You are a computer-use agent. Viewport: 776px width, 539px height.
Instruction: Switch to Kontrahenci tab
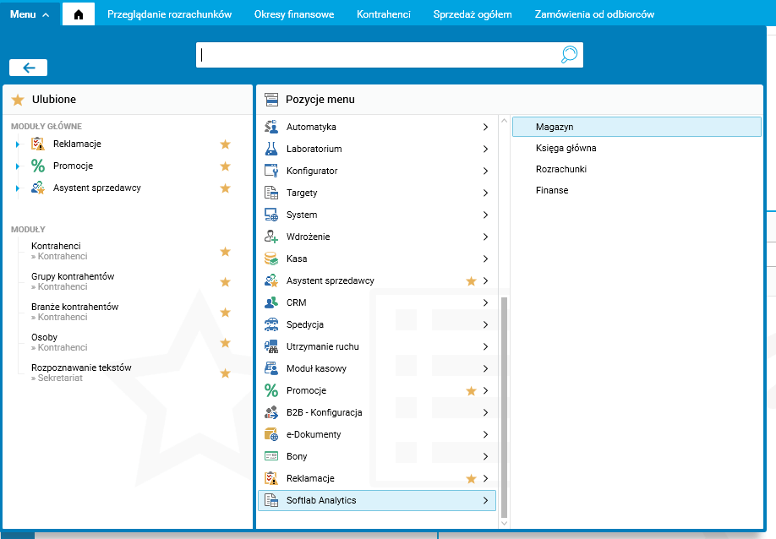[384, 14]
